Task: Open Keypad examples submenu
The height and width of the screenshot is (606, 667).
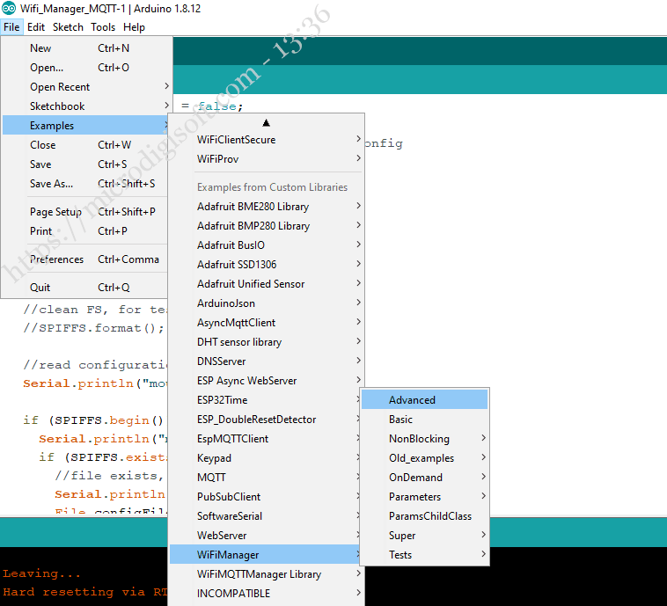Action: (265, 458)
